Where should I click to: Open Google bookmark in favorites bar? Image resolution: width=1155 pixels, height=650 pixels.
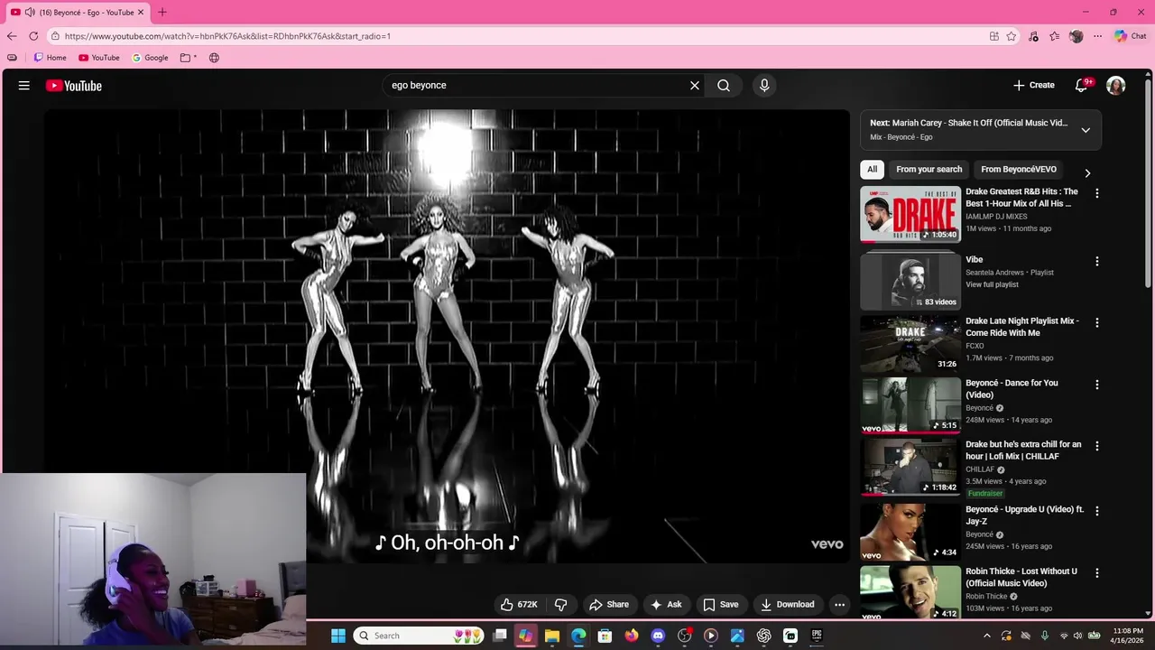tap(150, 58)
